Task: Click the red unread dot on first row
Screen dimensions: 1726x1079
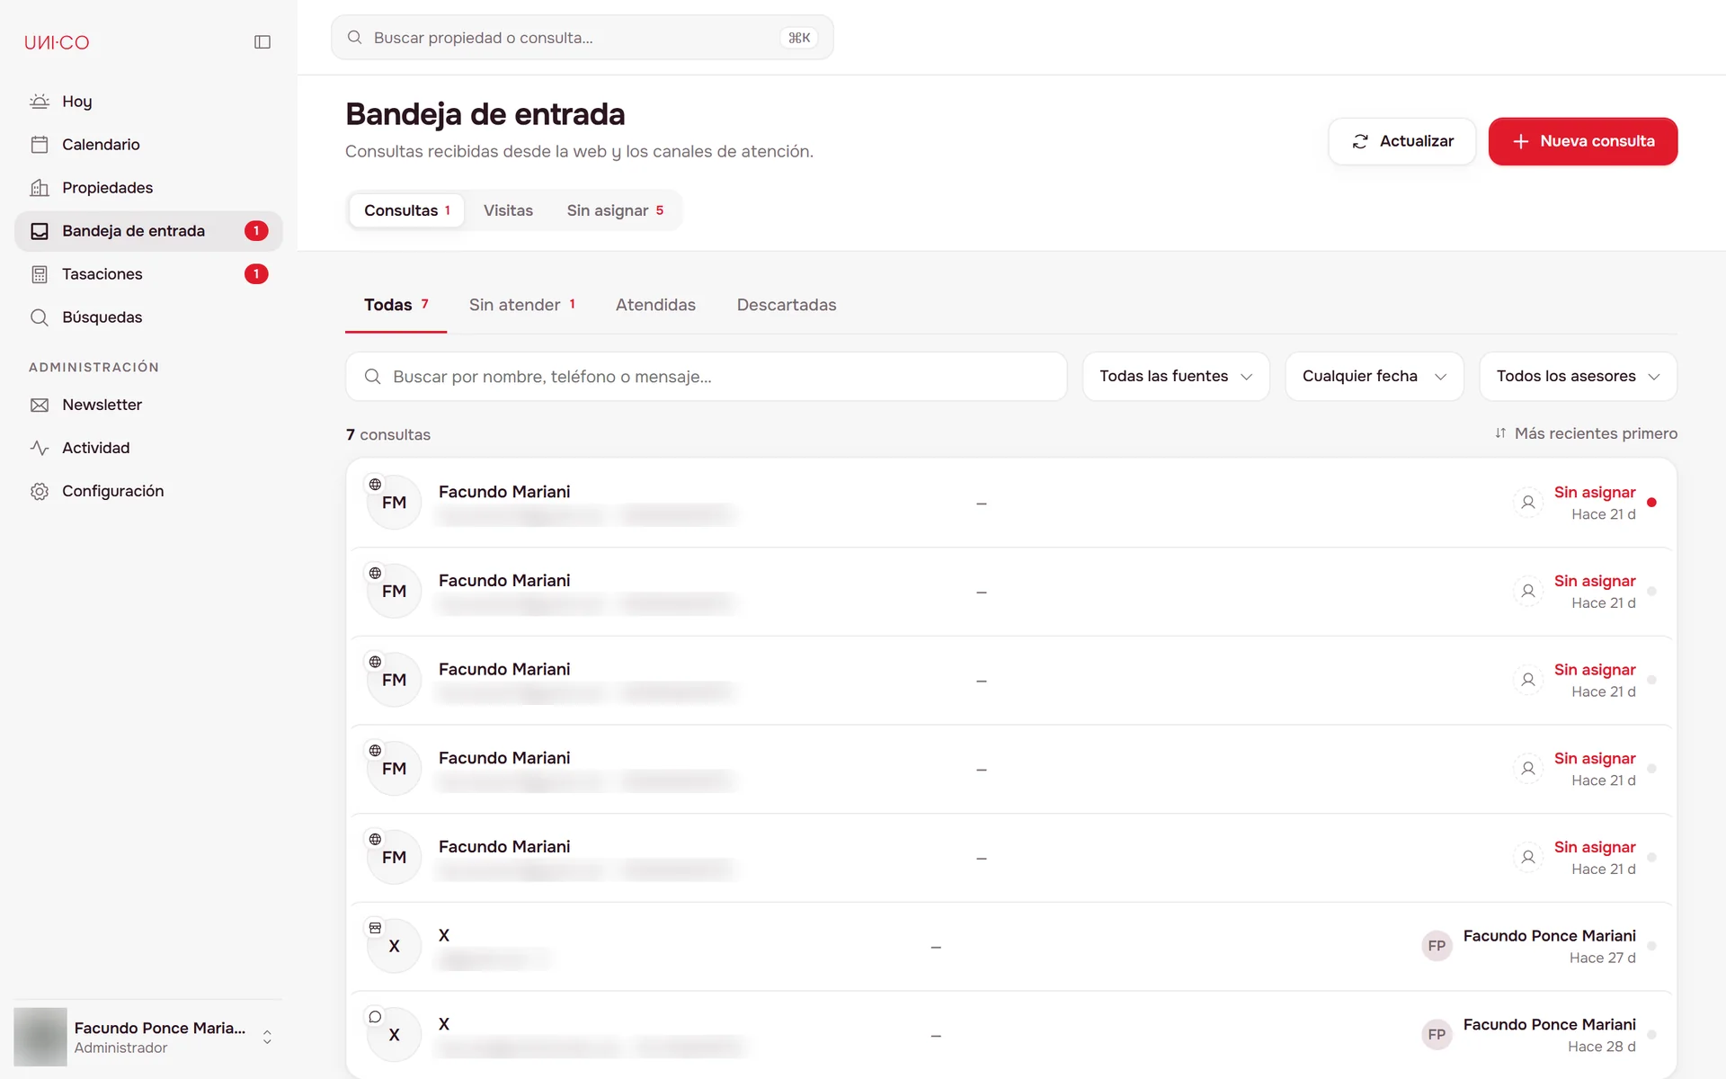Action: tap(1651, 503)
